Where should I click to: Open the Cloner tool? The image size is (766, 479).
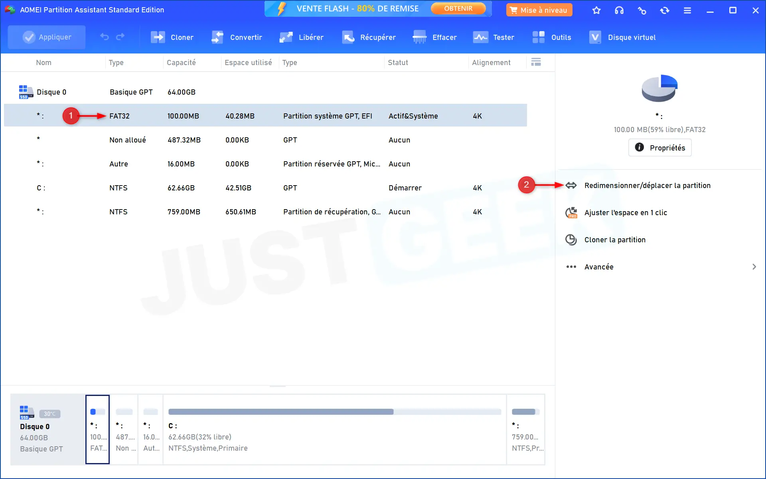click(172, 37)
